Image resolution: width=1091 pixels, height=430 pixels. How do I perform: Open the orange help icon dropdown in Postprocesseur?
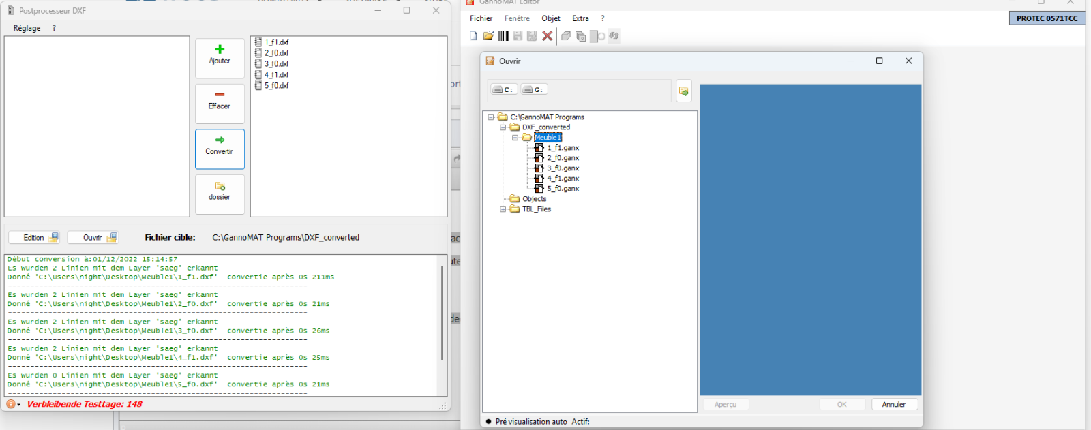(x=13, y=404)
